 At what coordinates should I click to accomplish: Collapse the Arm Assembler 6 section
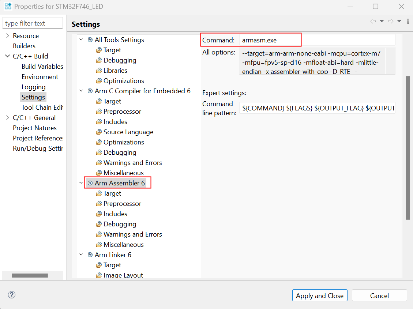coord(81,183)
